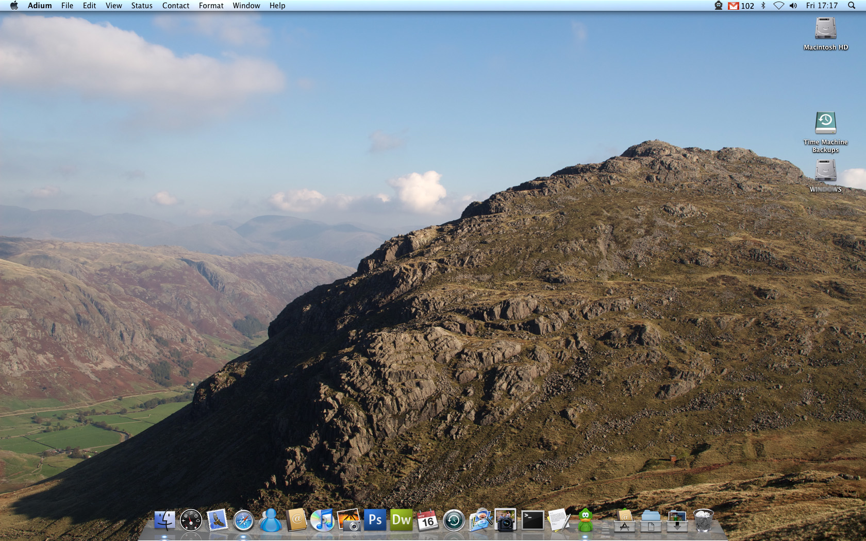The width and height of the screenshot is (866, 541).
Task: Open the Format menu
Action: pyautogui.click(x=211, y=6)
